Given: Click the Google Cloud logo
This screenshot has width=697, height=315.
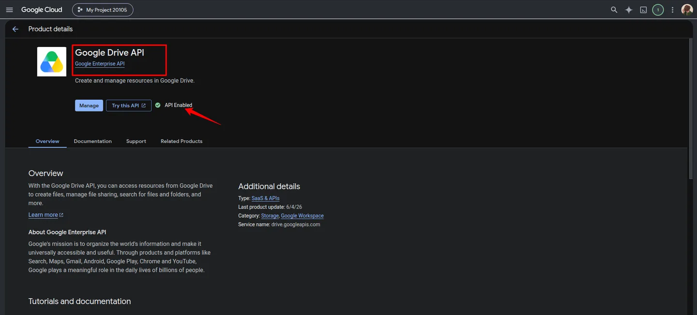Looking at the screenshot, I should tap(42, 10).
